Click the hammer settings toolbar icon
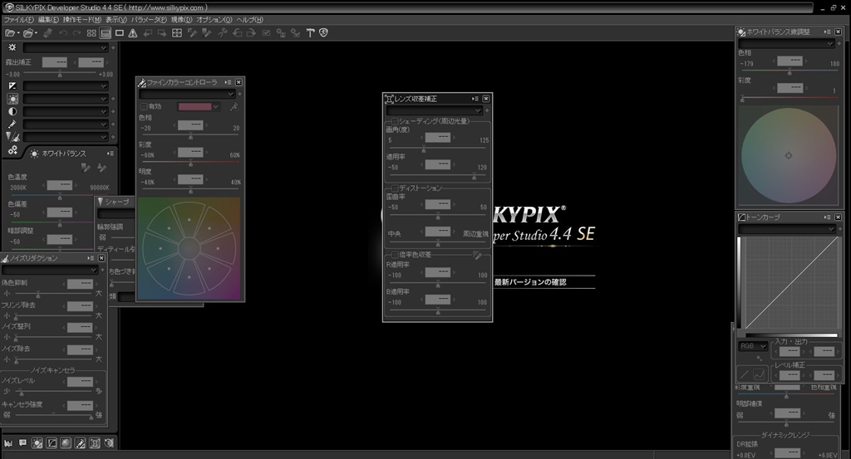 click(x=311, y=33)
